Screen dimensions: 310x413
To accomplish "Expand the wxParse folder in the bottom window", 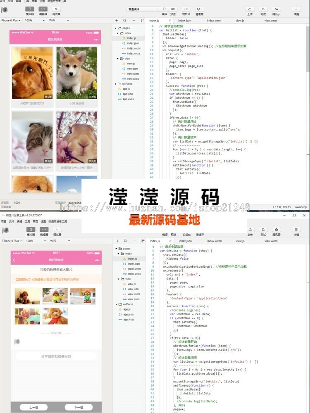I will click(x=116, y=304).
